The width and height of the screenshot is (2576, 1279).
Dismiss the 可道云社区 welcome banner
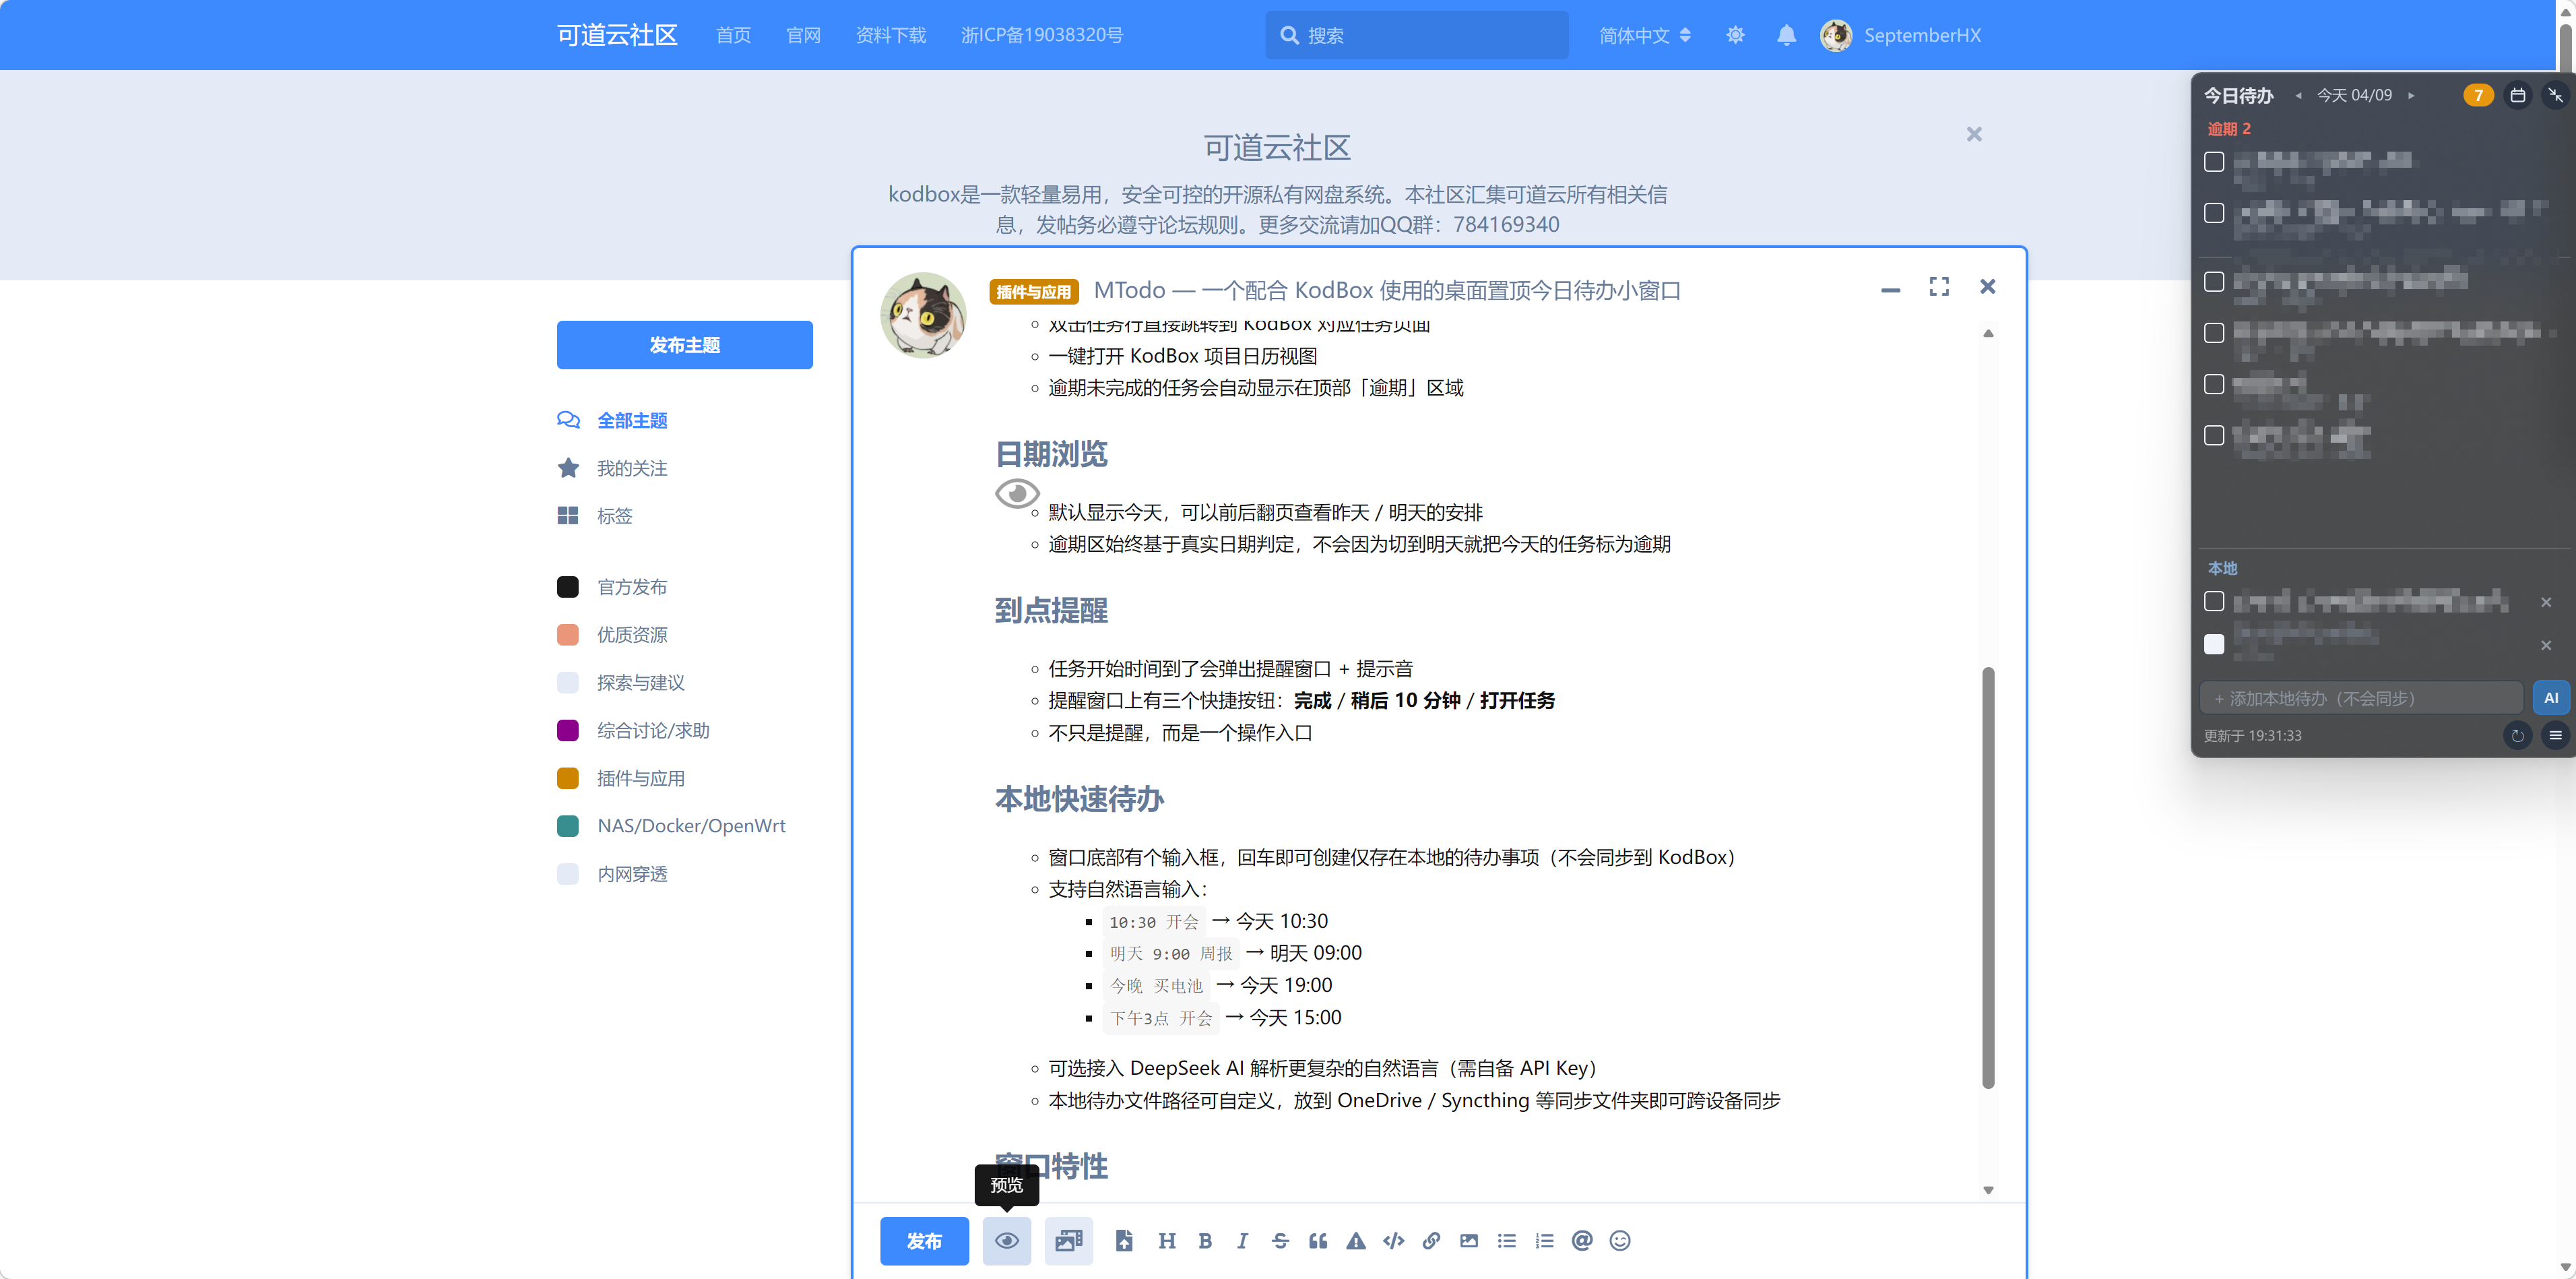(1973, 134)
